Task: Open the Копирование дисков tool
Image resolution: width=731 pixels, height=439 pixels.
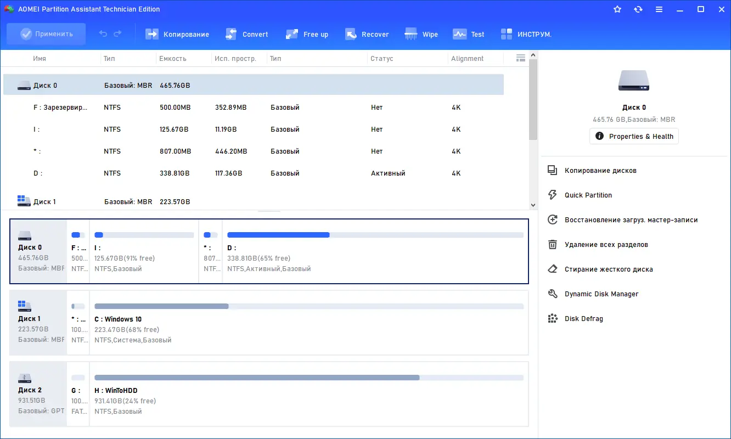Action: [x=599, y=170]
